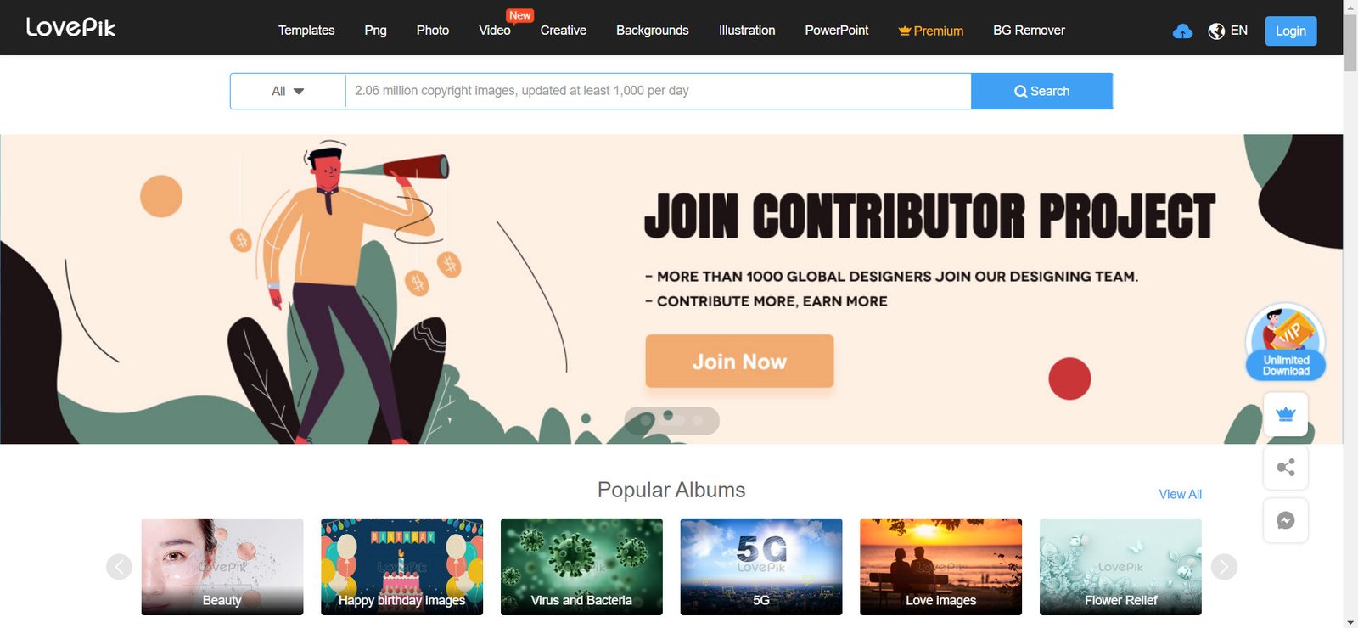Click the crown premium floating icon
This screenshot has width=1358, height=628.
(1285, 414)
